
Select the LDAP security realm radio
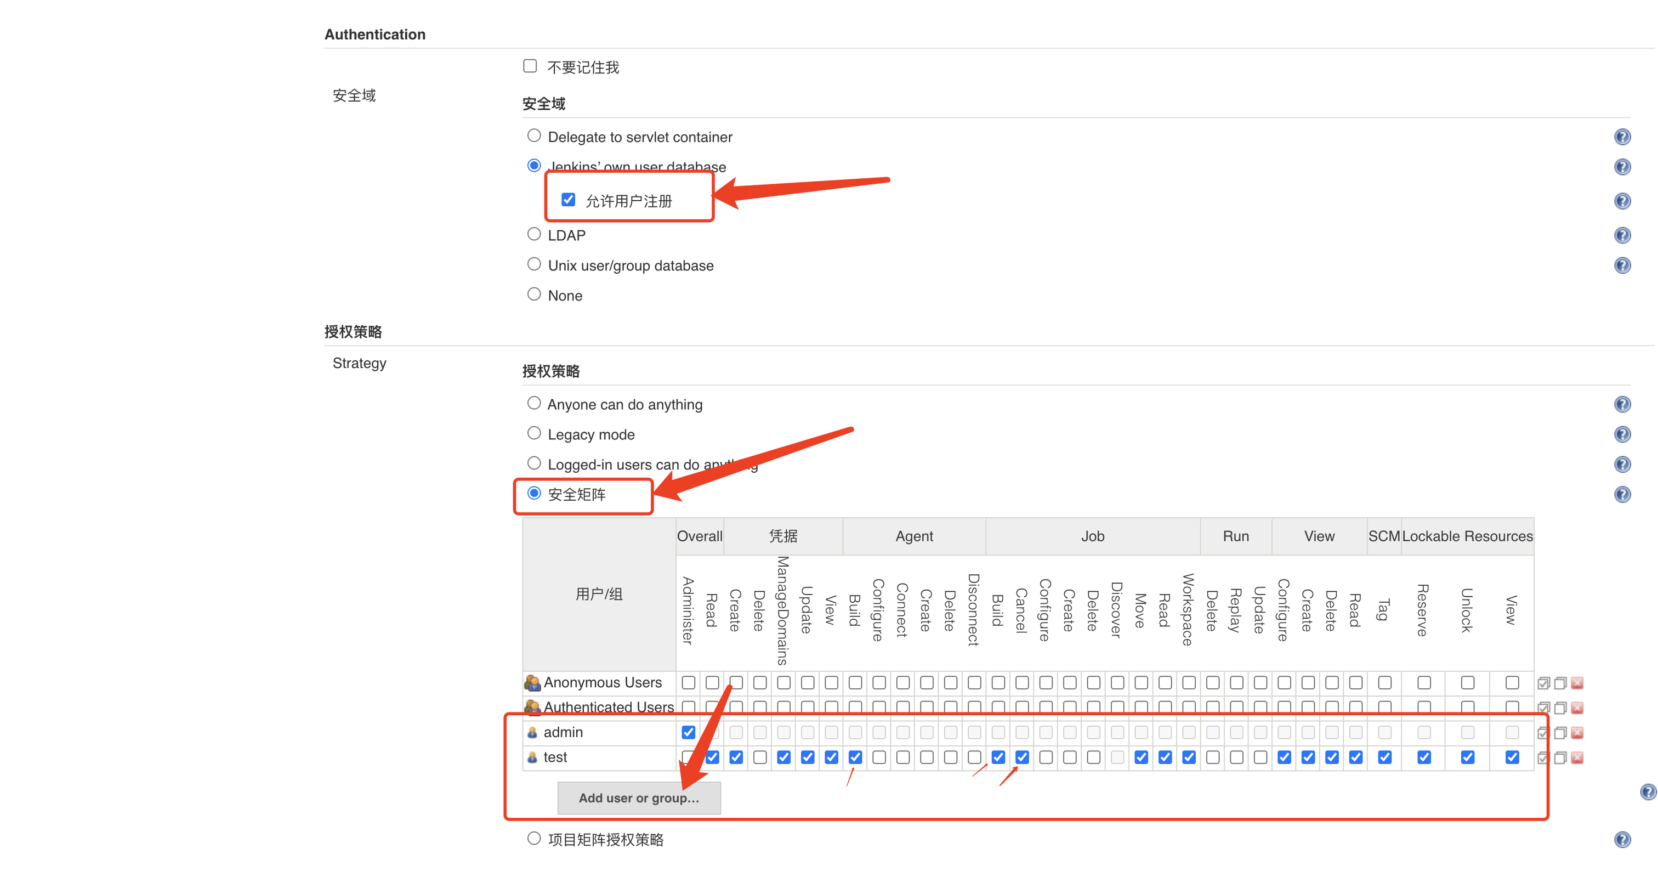(533, 234)
